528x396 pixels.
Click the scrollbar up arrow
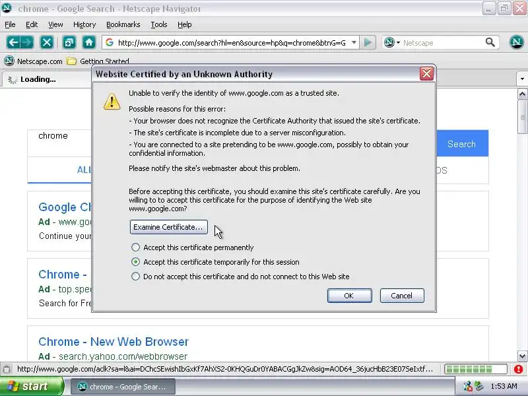pos(522,94)
